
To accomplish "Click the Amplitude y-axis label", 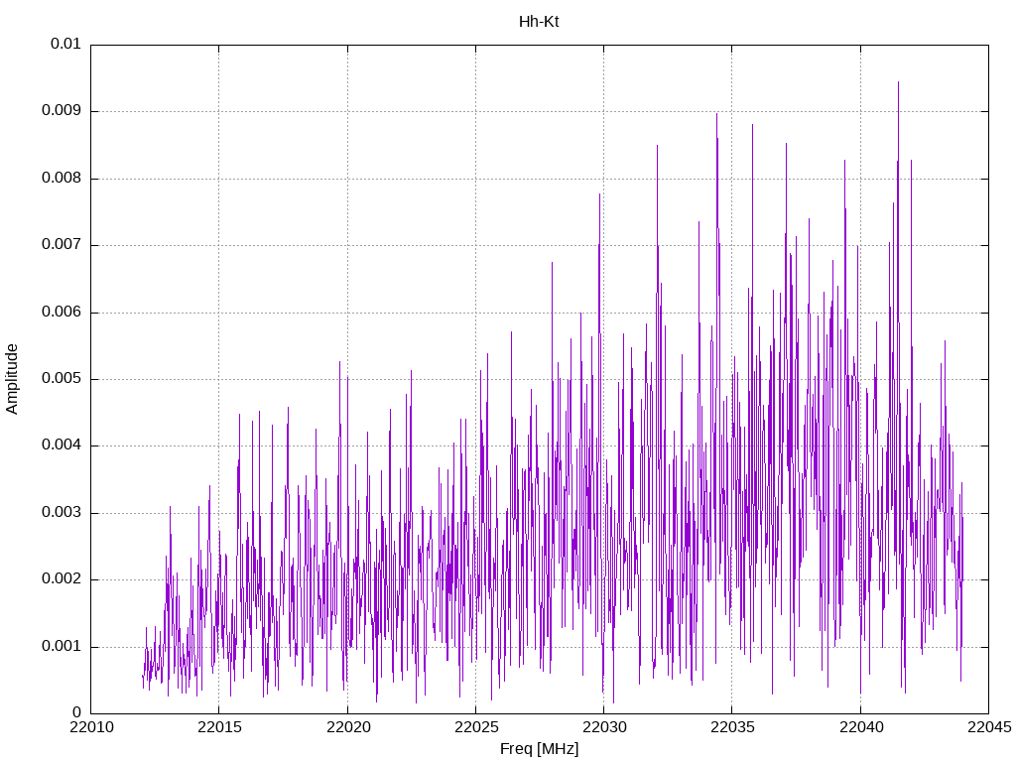I will [x=12, y=379].
